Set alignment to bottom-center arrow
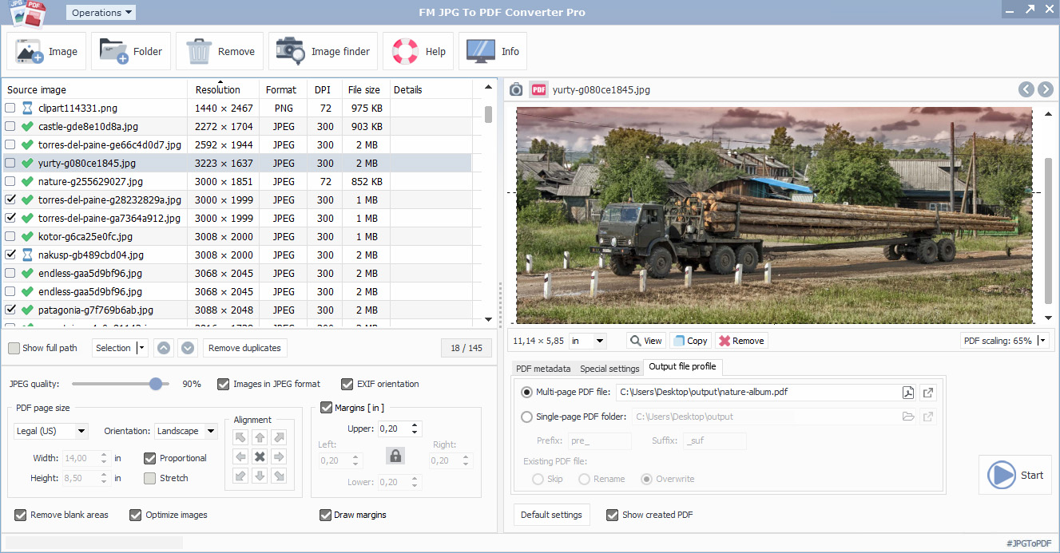Screen dimensions: 1060x553 [x=260, y=476]
